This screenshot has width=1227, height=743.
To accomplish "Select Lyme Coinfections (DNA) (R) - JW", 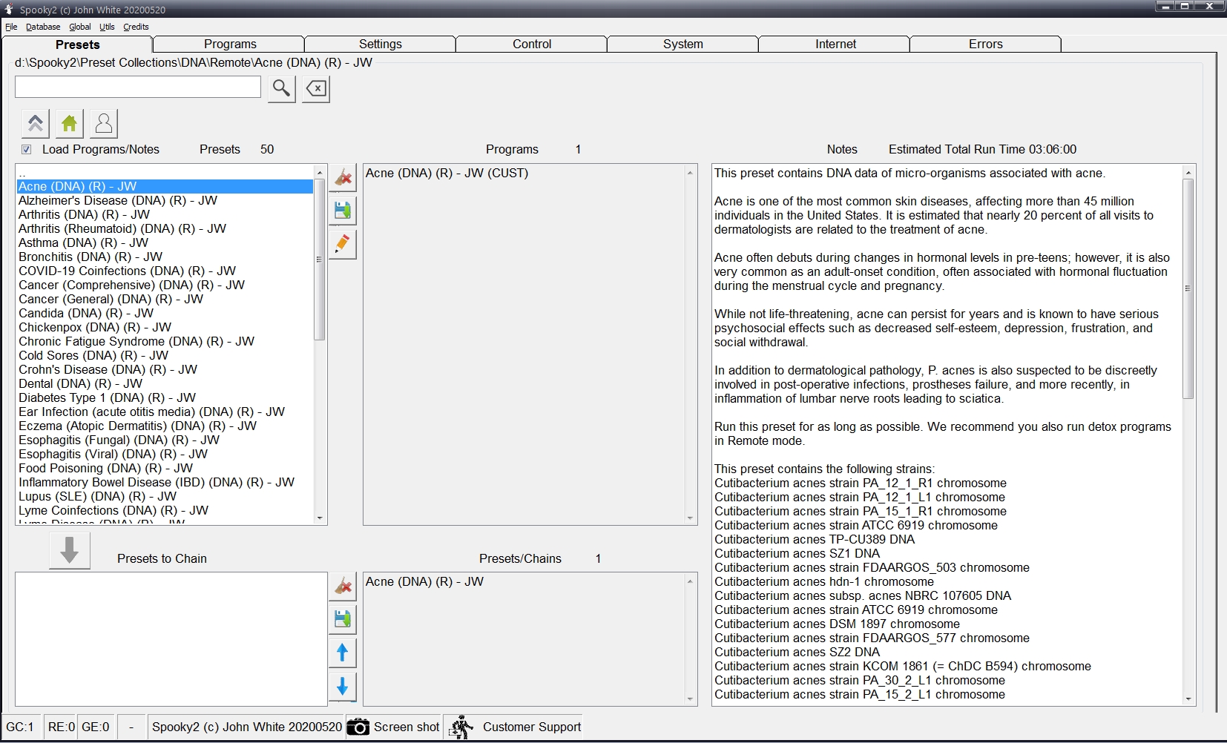I will (165, 511).
